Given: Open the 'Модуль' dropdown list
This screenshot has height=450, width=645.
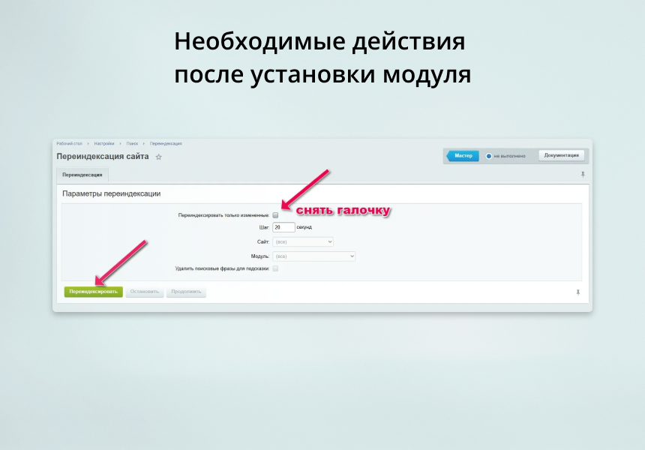Looking at the screenshot, I should pyautogui.click(x=315, y=256).
